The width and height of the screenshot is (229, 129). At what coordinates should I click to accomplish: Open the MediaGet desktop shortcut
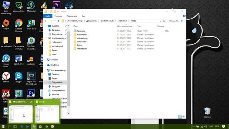point(31,6)
